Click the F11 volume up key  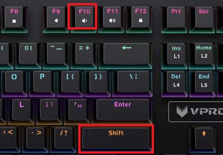pos(112,17)
